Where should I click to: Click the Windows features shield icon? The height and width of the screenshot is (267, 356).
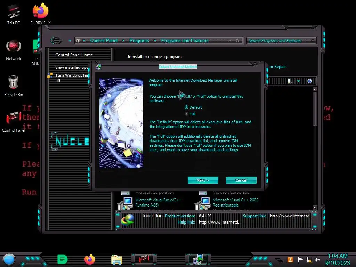click(50, 75)
